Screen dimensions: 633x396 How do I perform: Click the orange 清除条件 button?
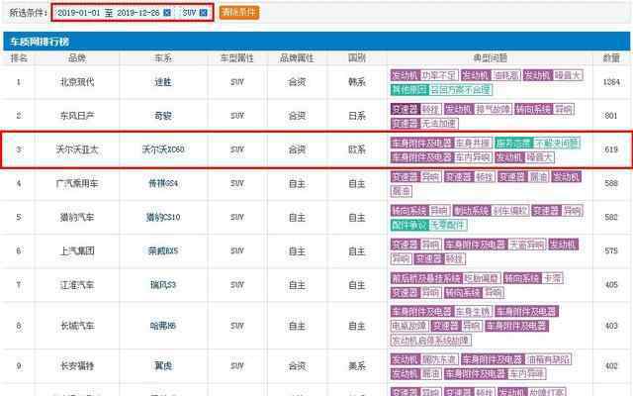(239, 12)
